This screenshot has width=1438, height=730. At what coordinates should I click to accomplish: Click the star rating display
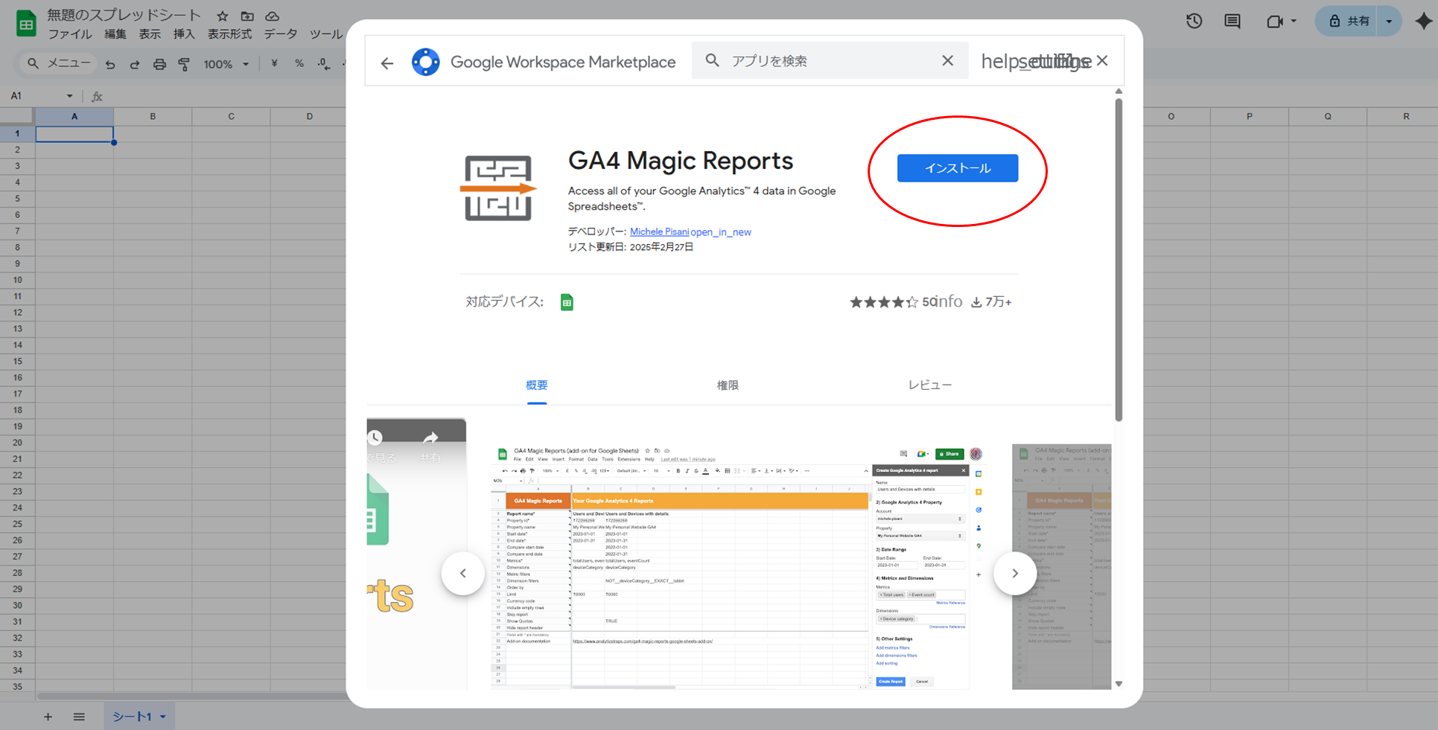[x=884, y=302]
